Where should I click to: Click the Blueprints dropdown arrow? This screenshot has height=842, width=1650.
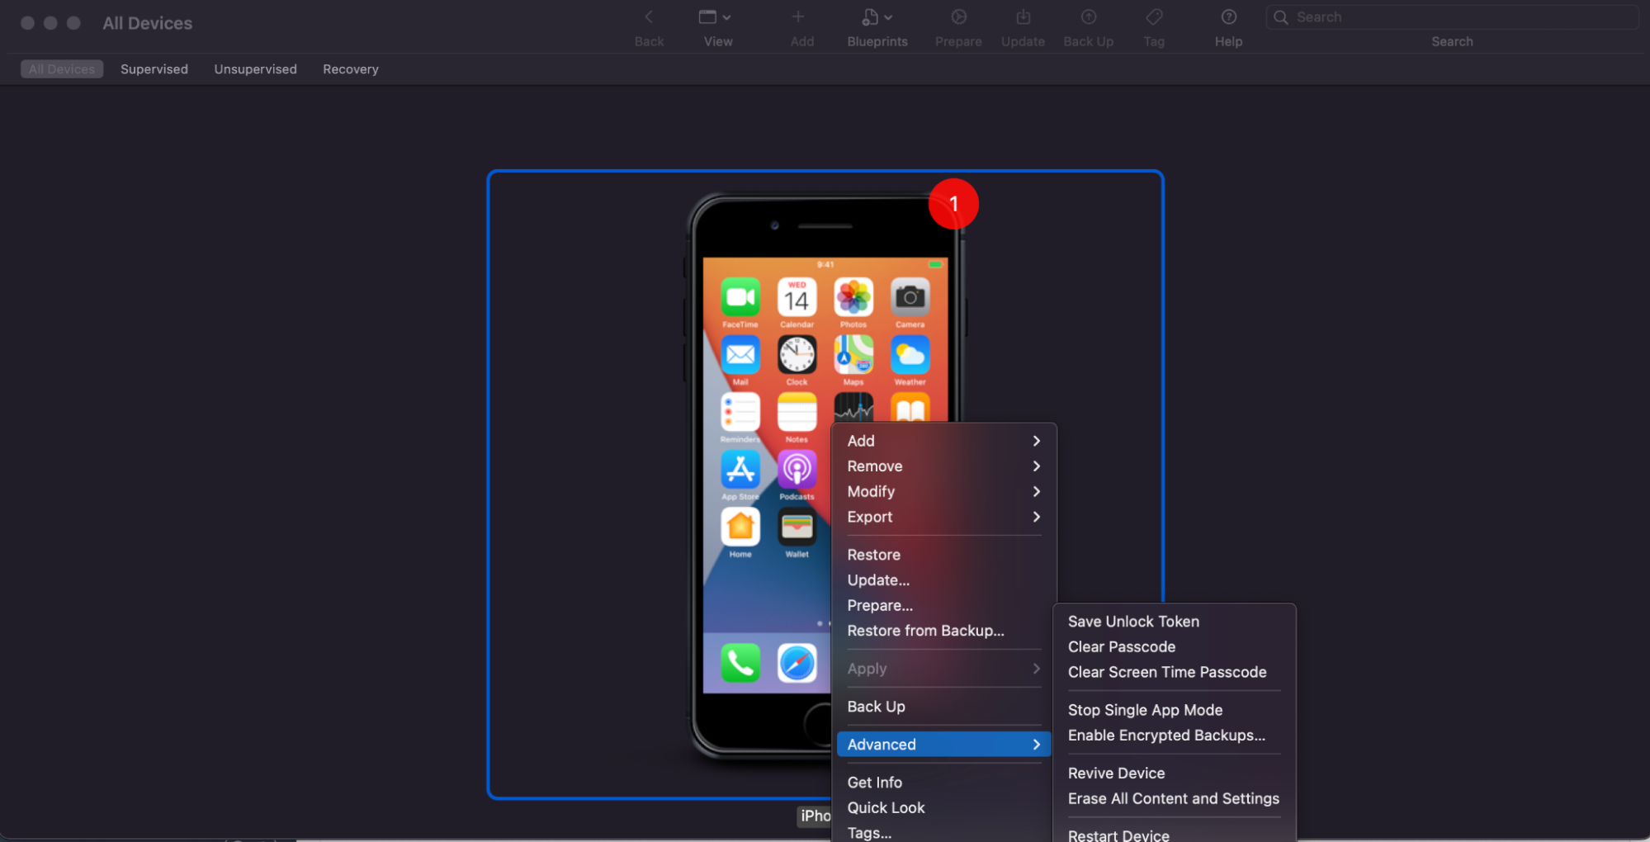(888, 17)
